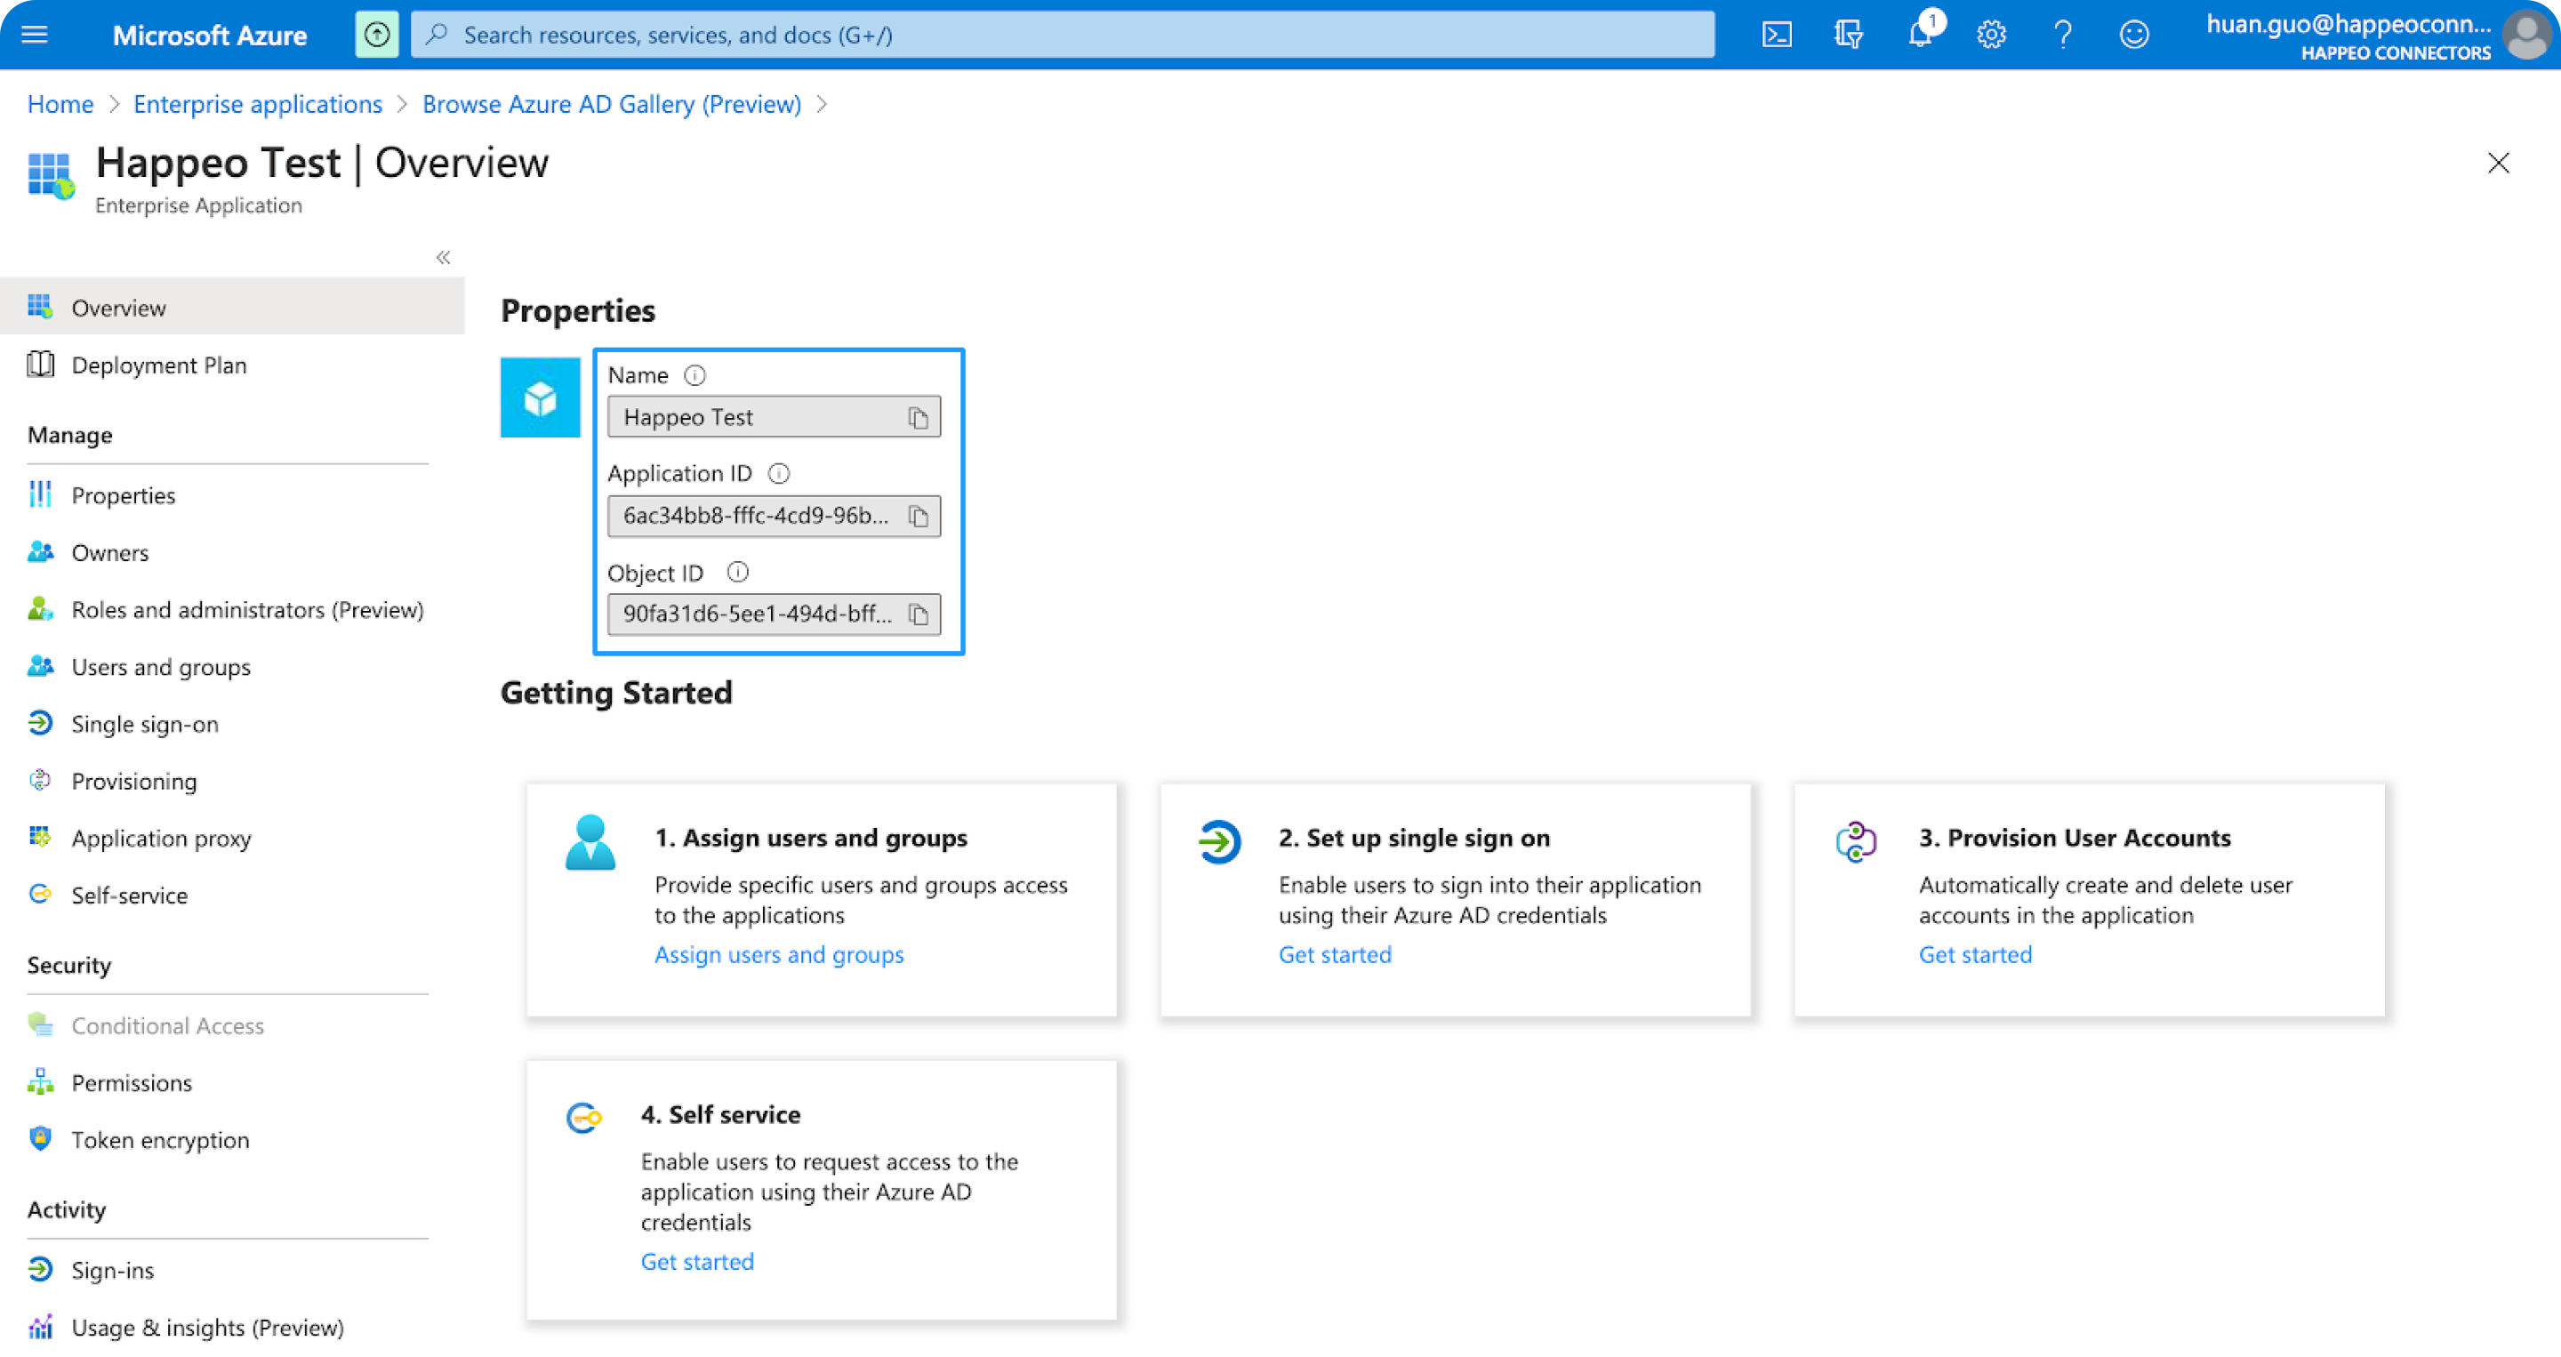Open the account avatar menu
The image size is (2561, 1357).
pos(2526,35)
